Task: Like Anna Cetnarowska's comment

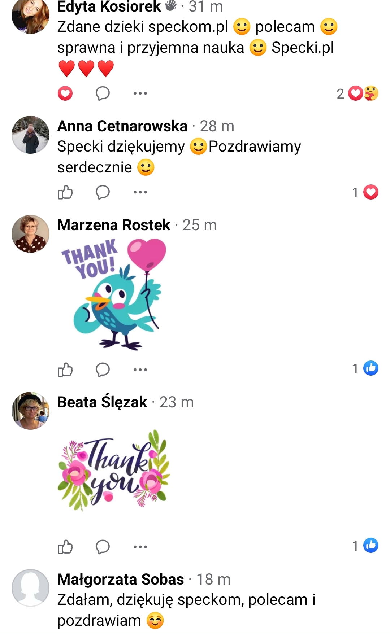Action: click(x=65, y=192)
